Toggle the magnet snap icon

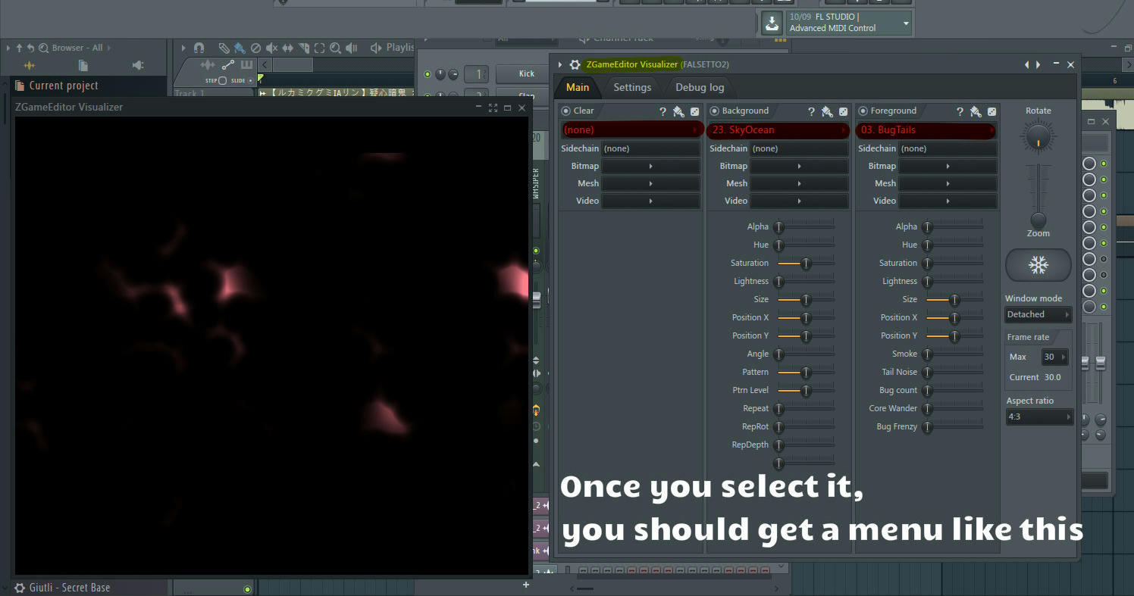(x=199, y=48)
